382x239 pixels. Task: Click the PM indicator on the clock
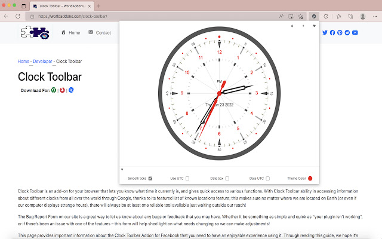pyautogui.click(x=219, y=81)
